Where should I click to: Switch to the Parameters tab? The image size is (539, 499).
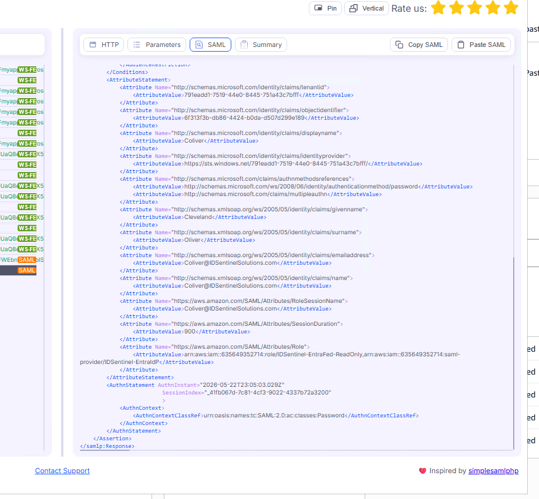pyautogui.click(x=156, y=45)
